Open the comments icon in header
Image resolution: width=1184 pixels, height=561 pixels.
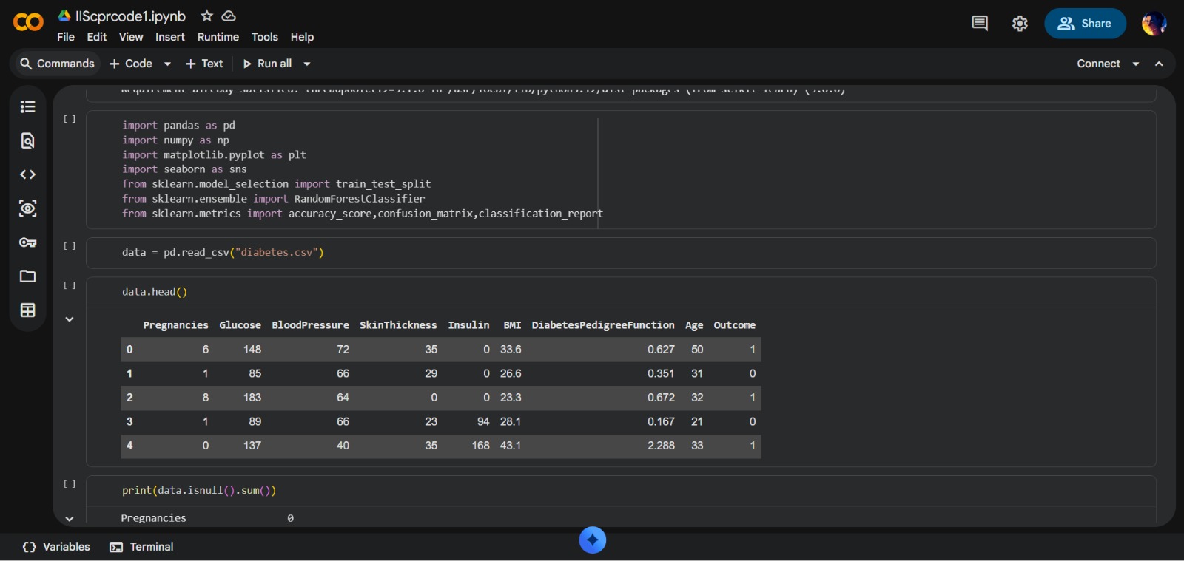980,24
